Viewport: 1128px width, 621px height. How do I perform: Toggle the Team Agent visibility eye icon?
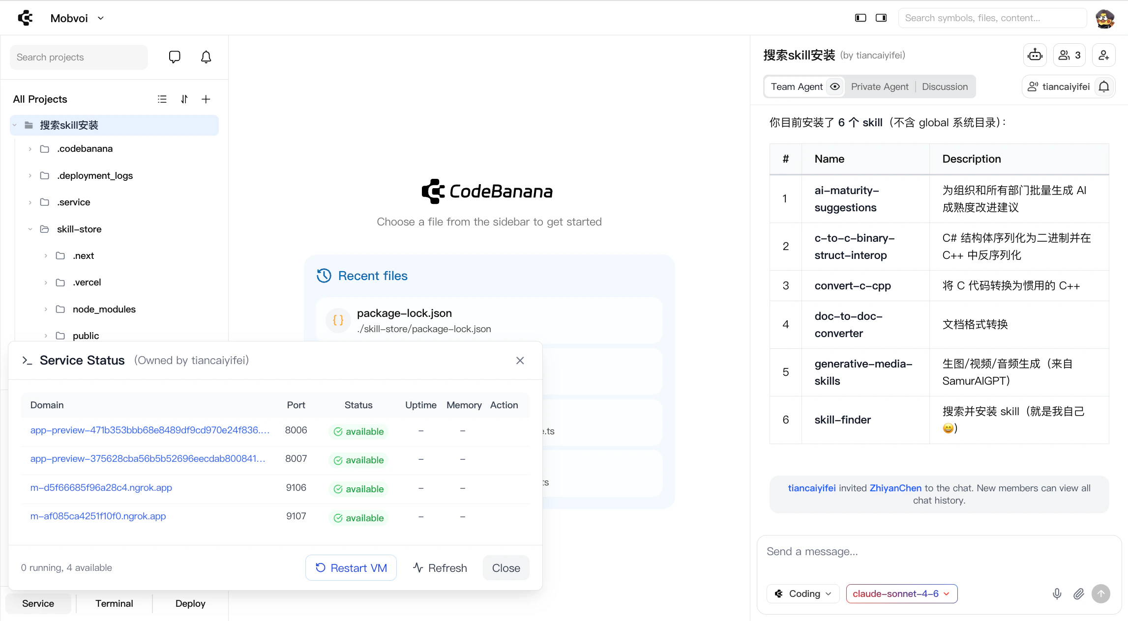point(835,86)
